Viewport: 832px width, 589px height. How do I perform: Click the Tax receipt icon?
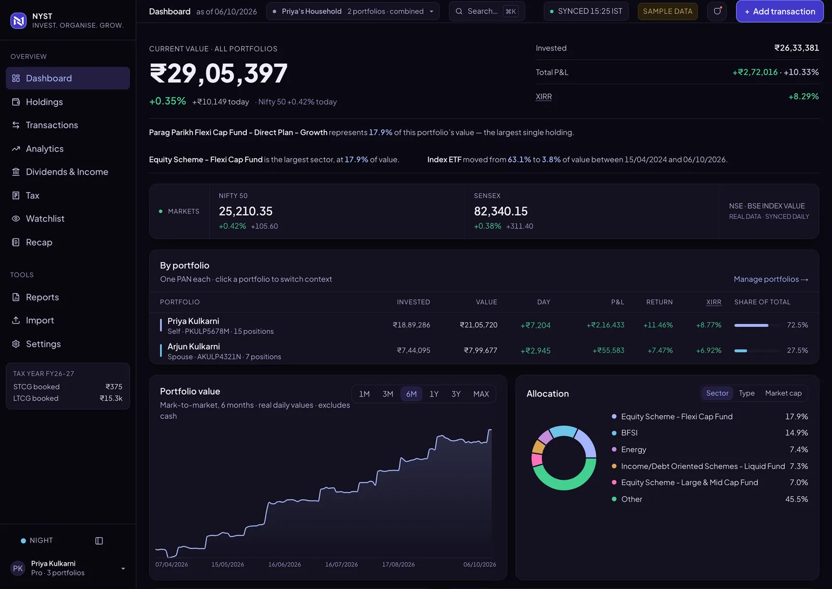pyautogui.click(x=16, y=195)
